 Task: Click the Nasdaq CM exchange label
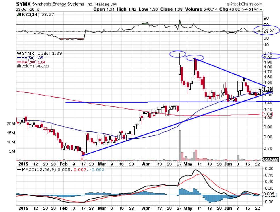pos(106,4)
